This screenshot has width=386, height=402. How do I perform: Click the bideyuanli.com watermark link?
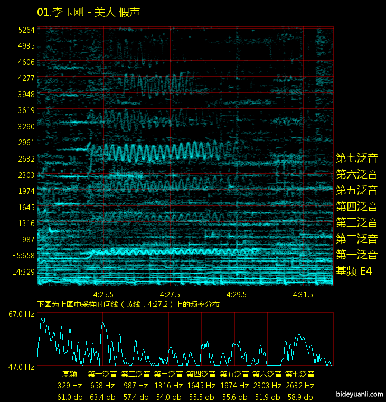359,394
